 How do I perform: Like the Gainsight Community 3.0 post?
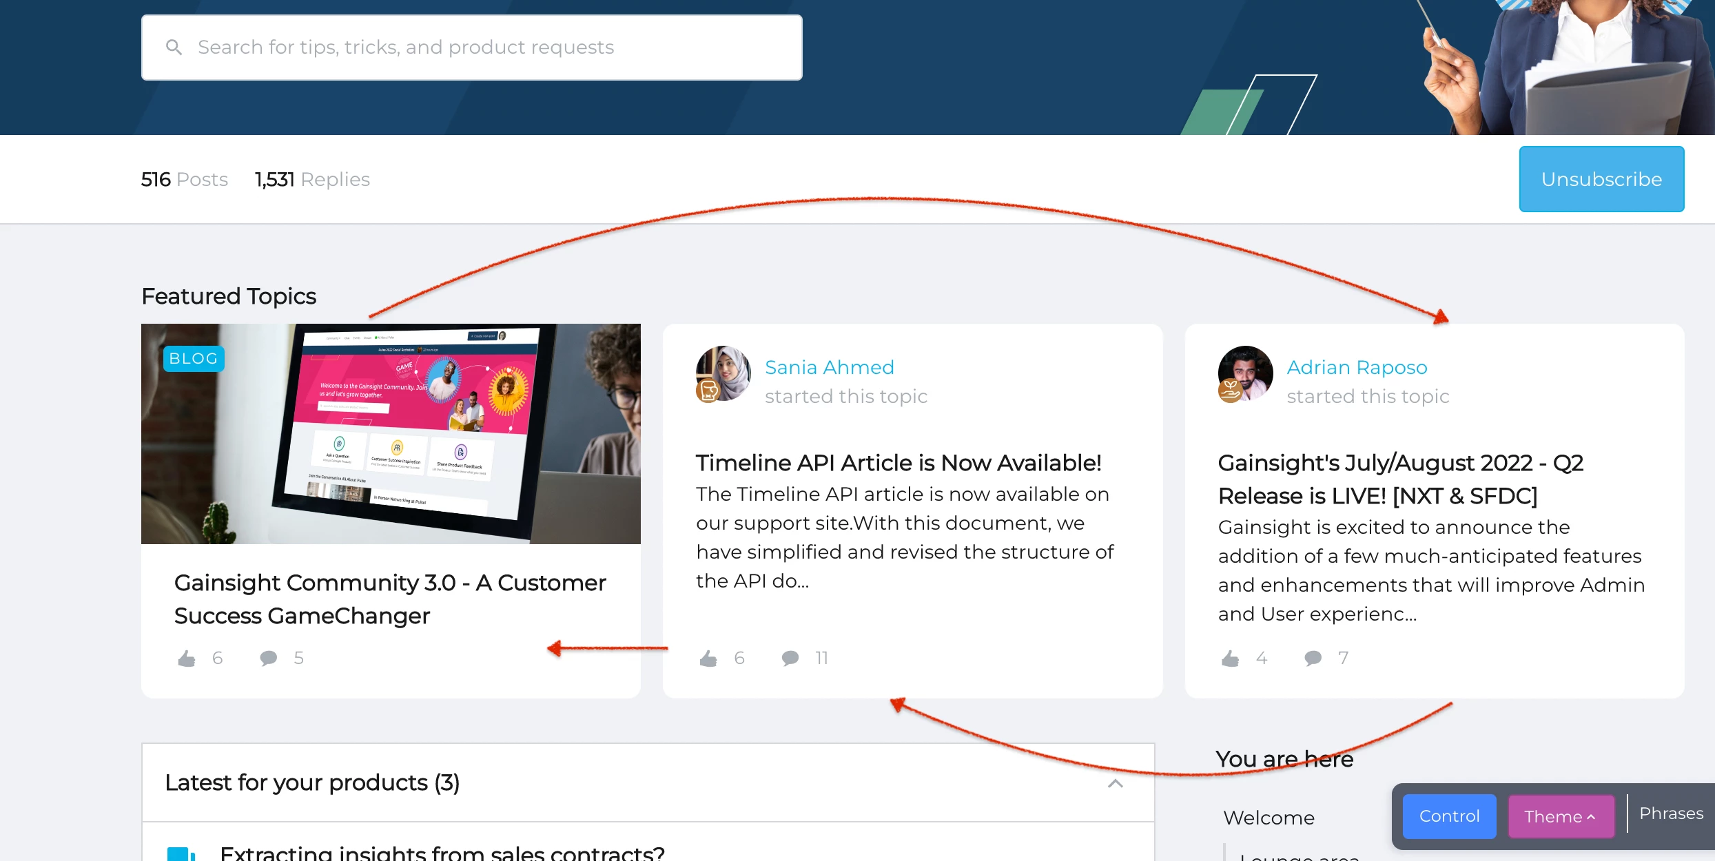pyautogui.click(x=187, y=658)
